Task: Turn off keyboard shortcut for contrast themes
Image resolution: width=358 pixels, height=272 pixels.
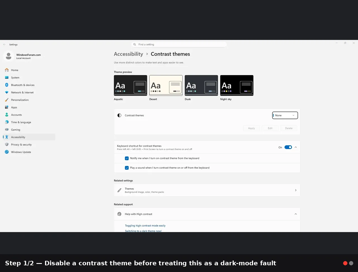Action: [288, 147]
